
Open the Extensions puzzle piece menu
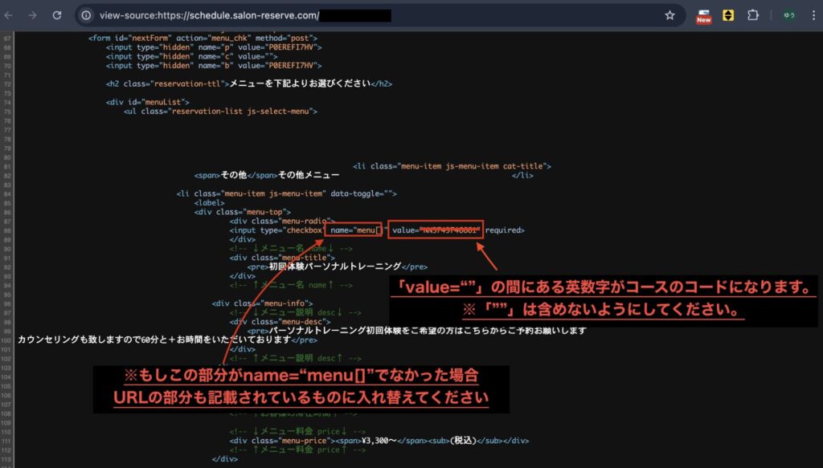[753, 15]
